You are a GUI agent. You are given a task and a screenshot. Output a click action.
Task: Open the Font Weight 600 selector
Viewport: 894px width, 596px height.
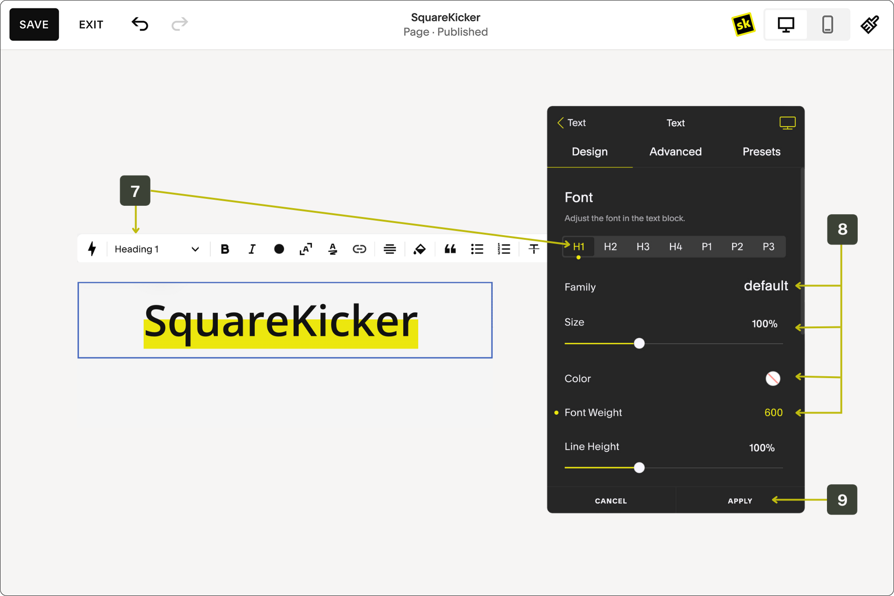click(x=773, y=413)
